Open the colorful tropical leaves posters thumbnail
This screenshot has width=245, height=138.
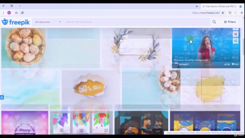coord(81,123)
